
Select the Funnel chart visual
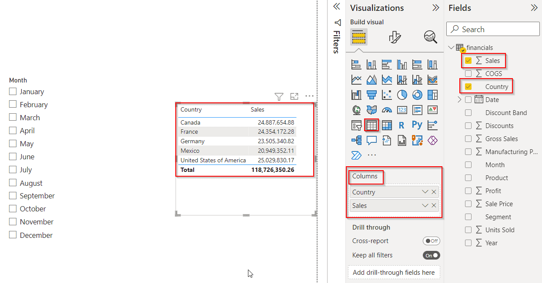(x=371, y=95)
